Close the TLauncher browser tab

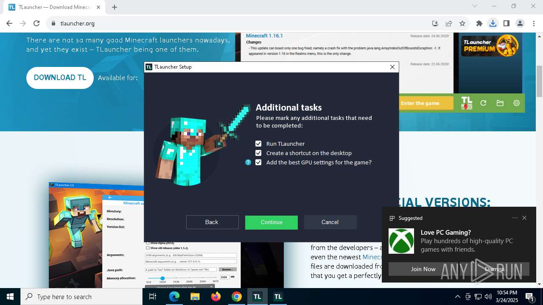pyautogui.click(x=99, y=7)
